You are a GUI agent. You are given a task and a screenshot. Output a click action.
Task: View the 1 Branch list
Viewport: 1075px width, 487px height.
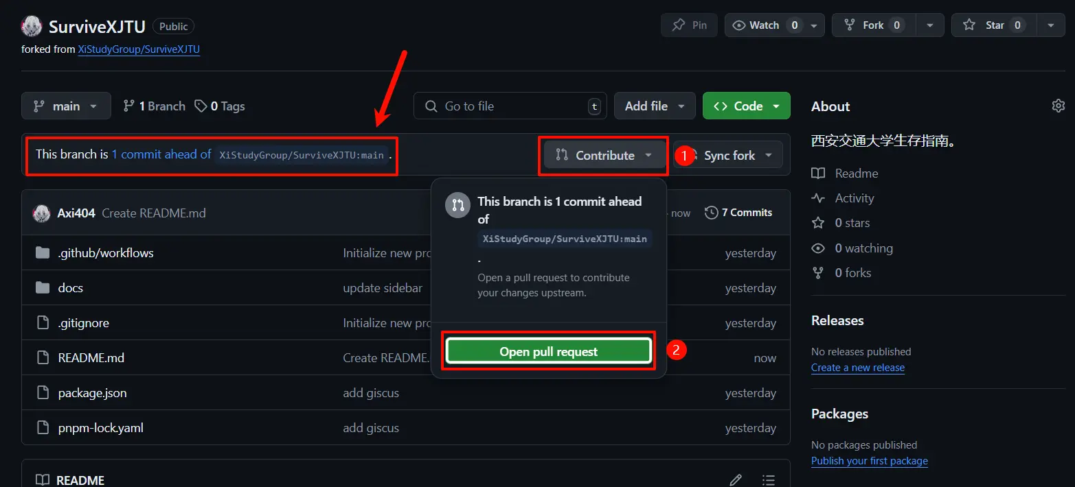coord(154,106)
